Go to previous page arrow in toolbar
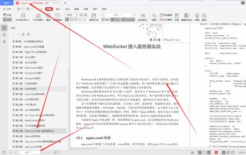The width and height of the screenshot is (246, 155). point(103,15)
